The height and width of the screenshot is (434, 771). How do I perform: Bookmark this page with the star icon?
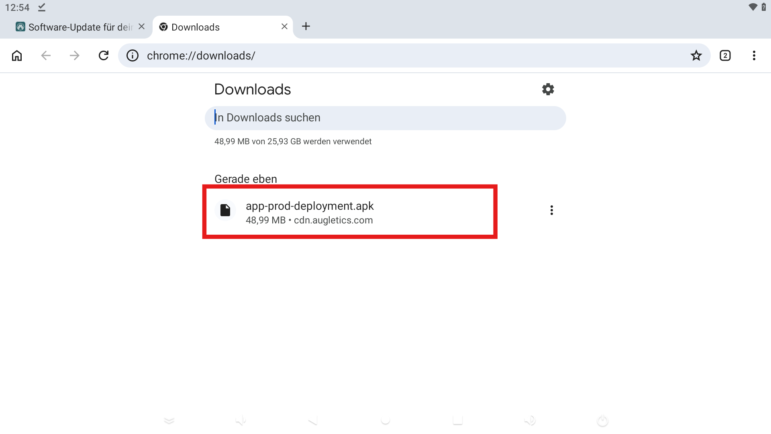point(696,55)
